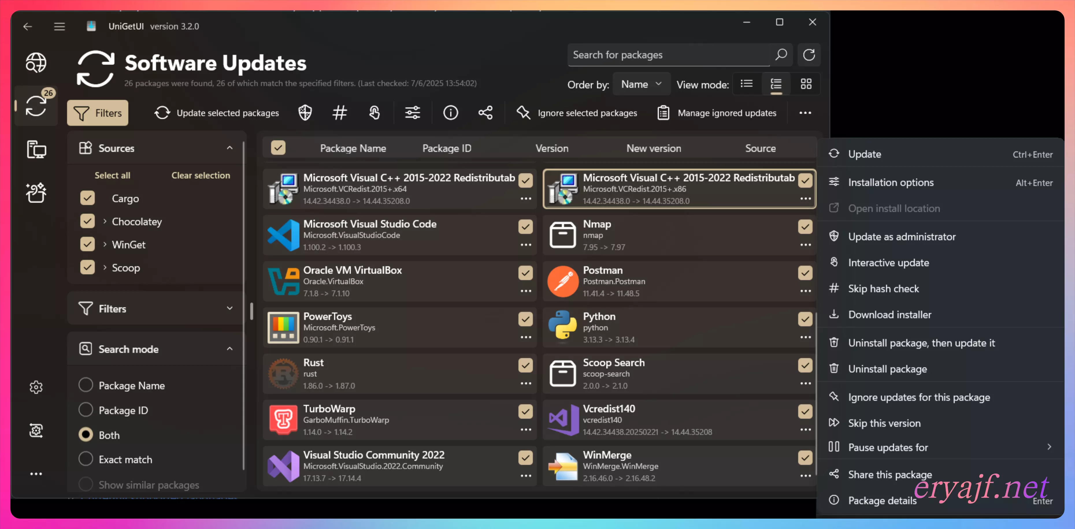Sort by New version column header

click(653, 148)
